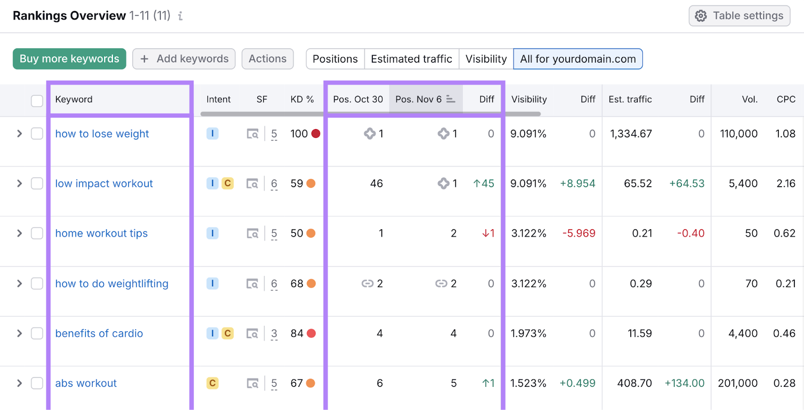Screen dimensions: 804x410
Task: Click Commercial intent badge for low impact workout
Action: pos(228,184)
